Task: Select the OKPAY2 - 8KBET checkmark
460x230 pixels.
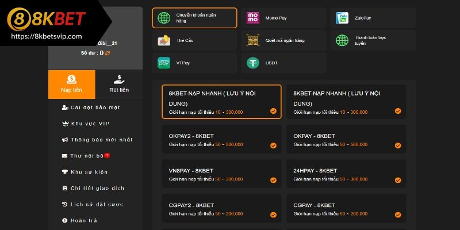Action: (x=274, y=145)
